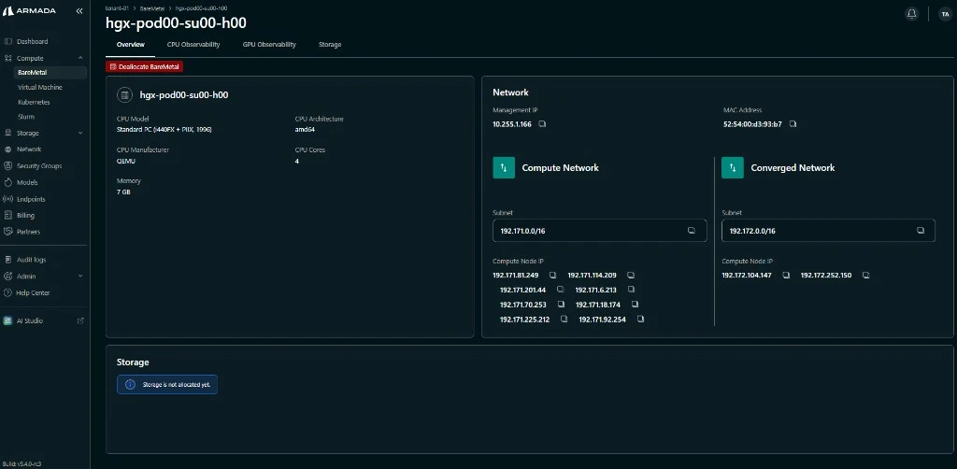The image size is (957, 469).
Task: Copy compute node IP 192.171.6.213
Action: click(631, 290)
